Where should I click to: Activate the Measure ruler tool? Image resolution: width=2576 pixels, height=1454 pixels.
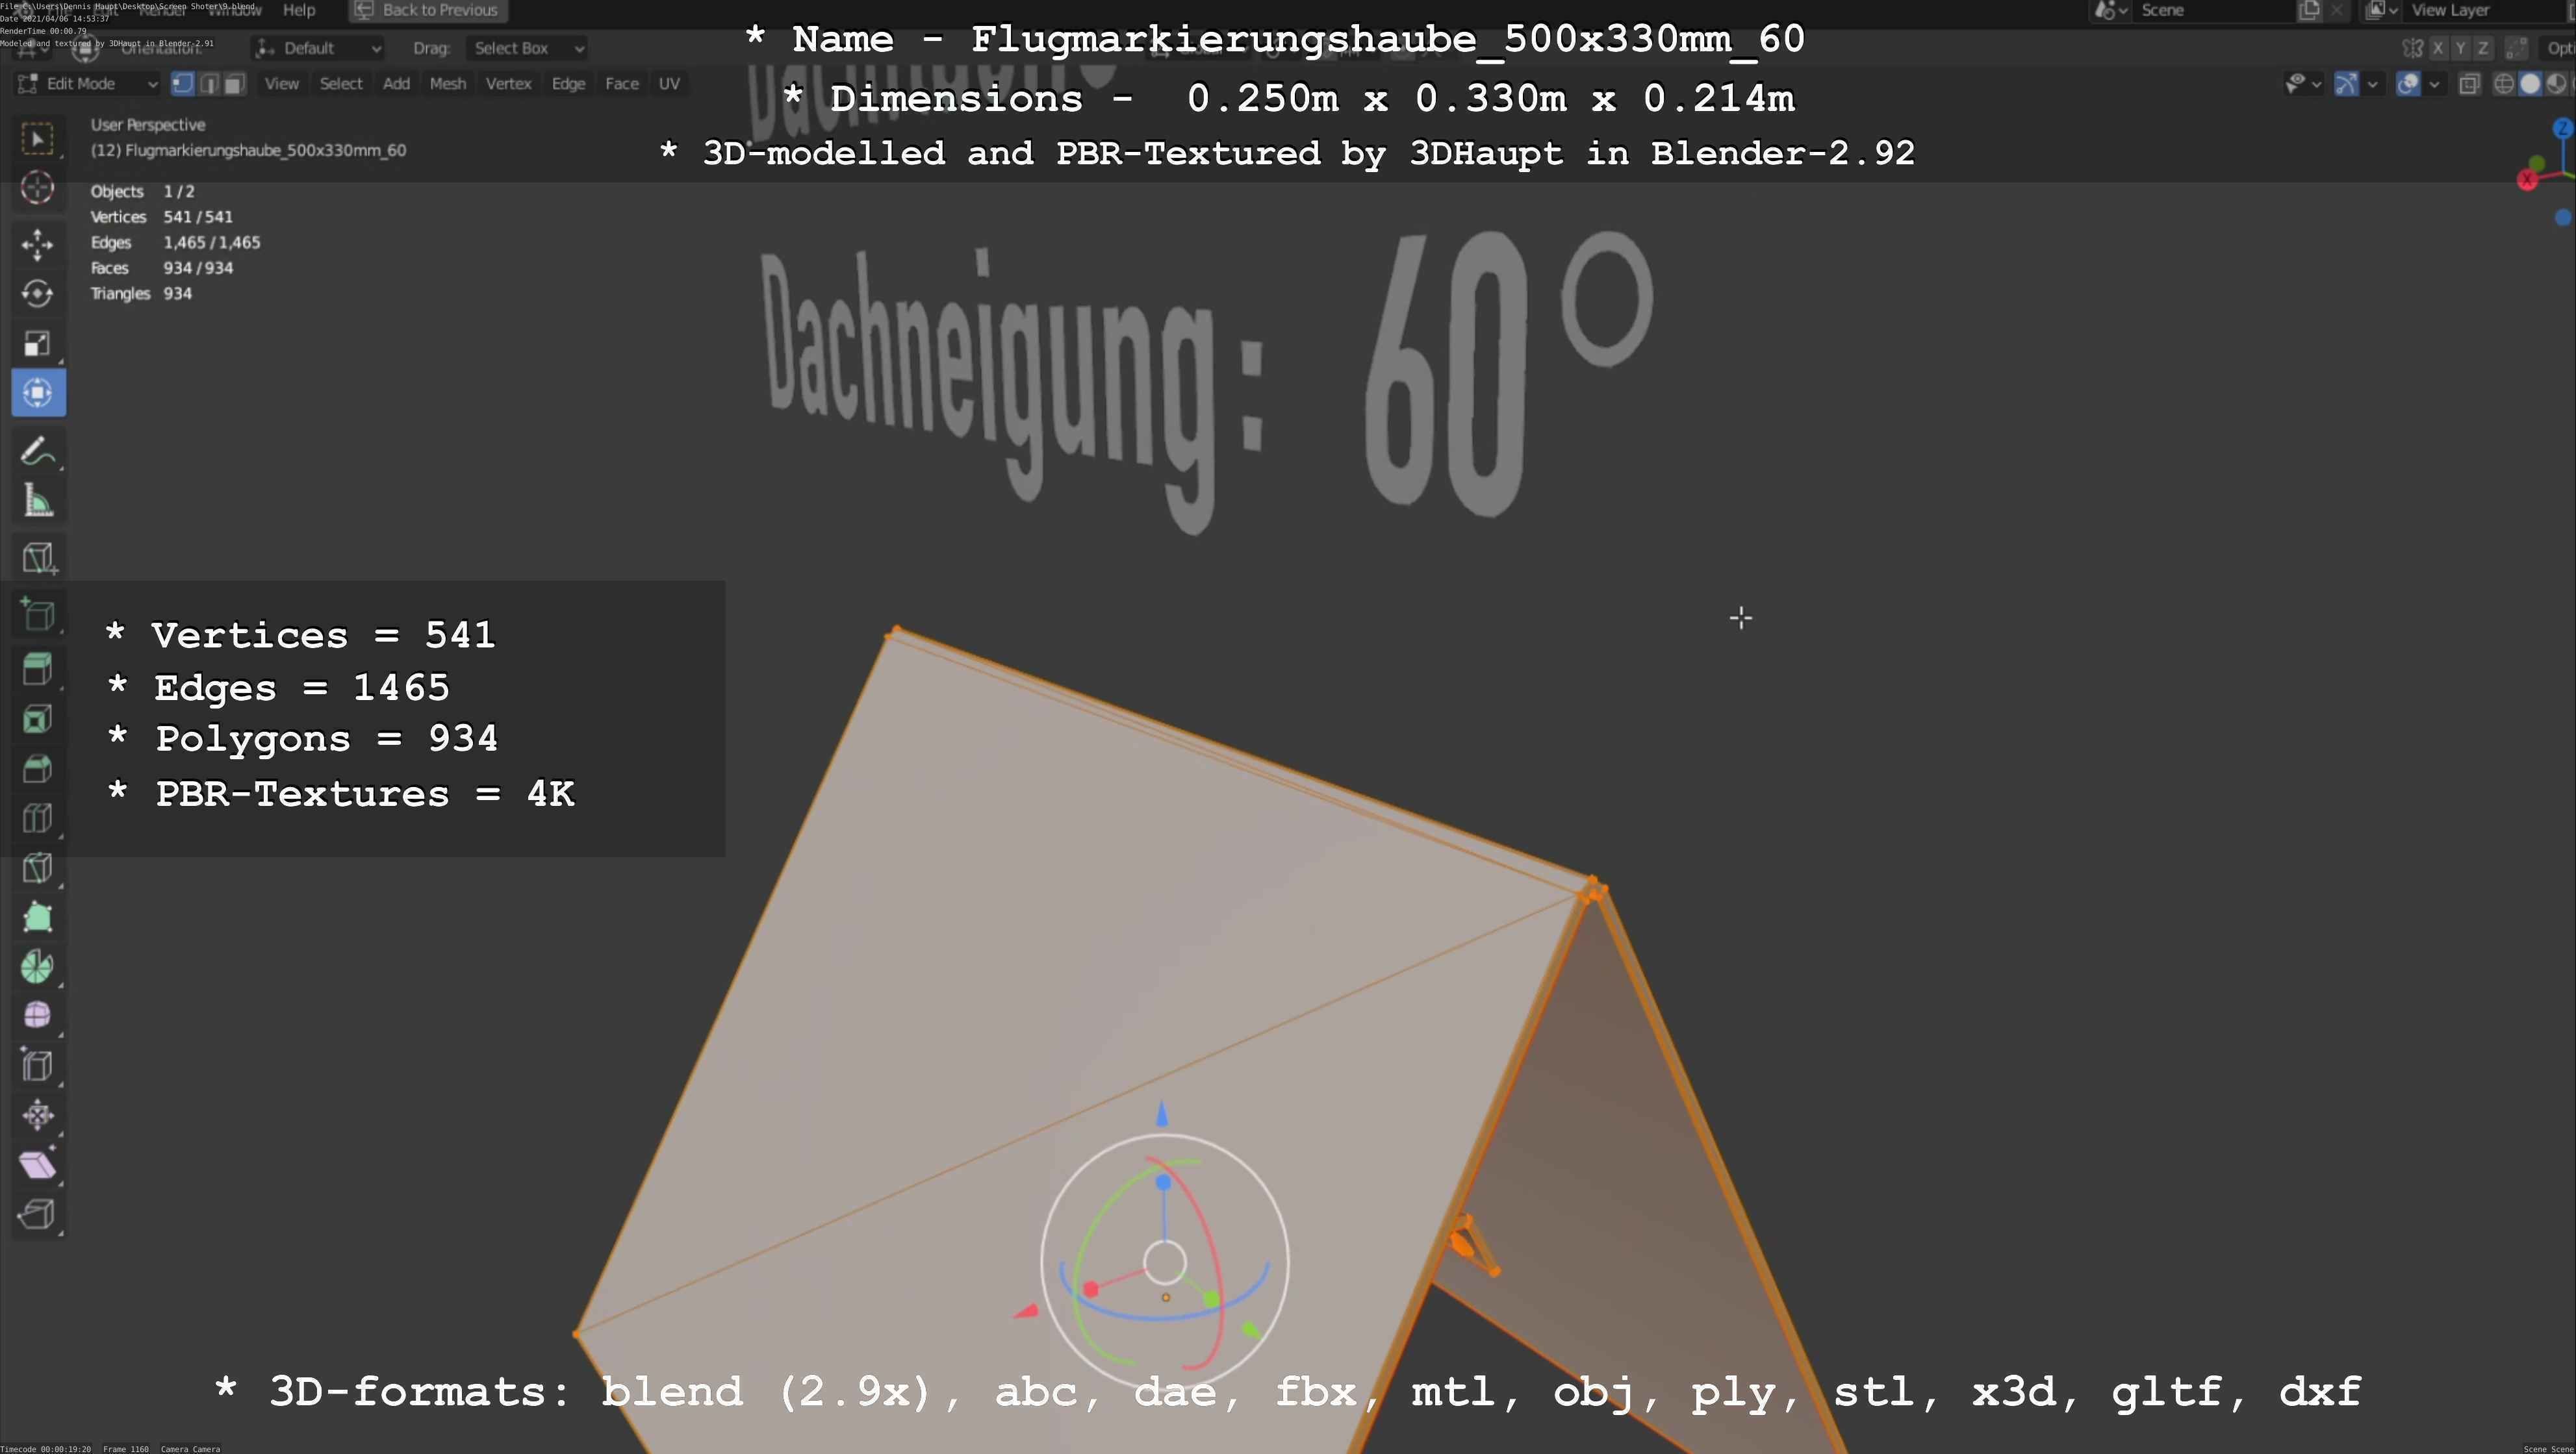38,501
